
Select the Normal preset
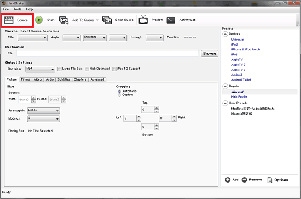(x=238, y=92)
